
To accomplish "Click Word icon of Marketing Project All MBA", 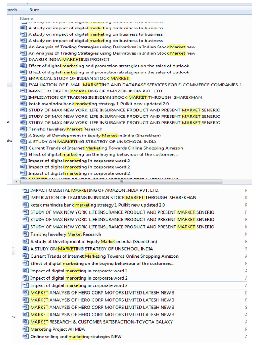I will pyautogui.click(x=26, y=329).
